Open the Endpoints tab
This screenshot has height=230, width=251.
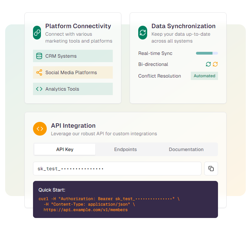point(125,149)
